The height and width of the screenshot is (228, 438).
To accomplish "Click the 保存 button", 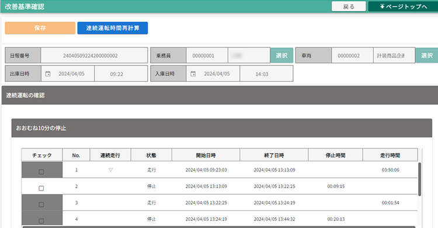I will pos(40,28).
